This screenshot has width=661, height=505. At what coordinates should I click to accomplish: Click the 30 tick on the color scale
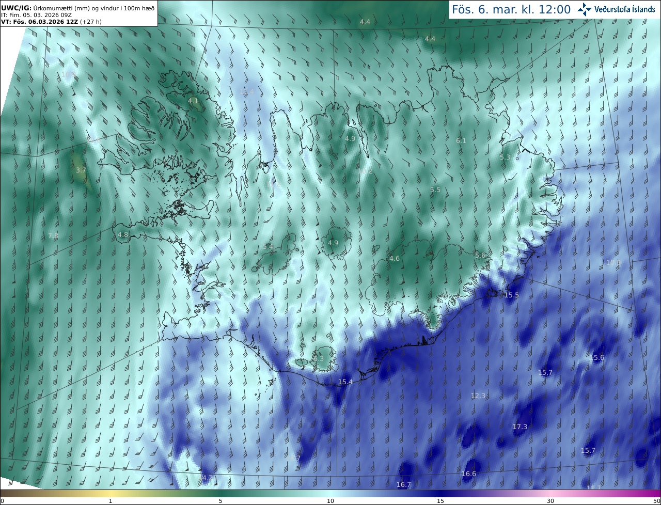click(x=550, y=501)
